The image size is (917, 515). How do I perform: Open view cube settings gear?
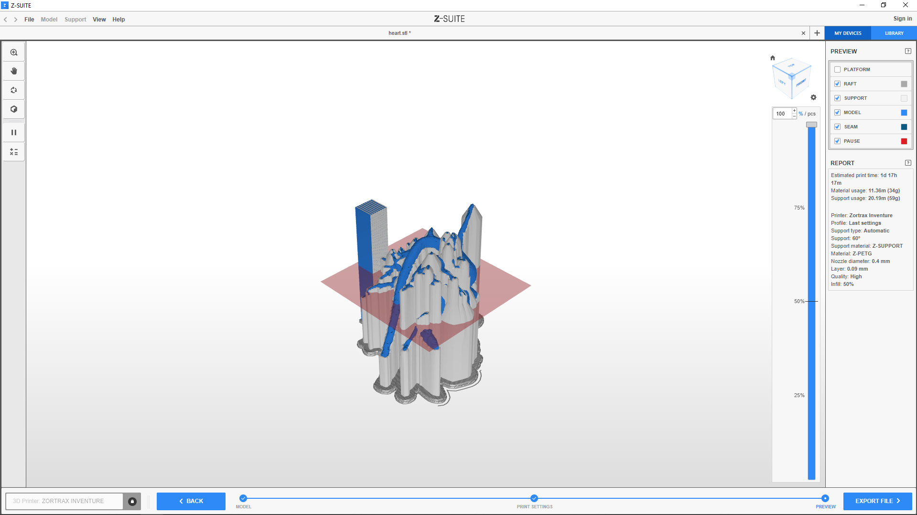point(813,97)
